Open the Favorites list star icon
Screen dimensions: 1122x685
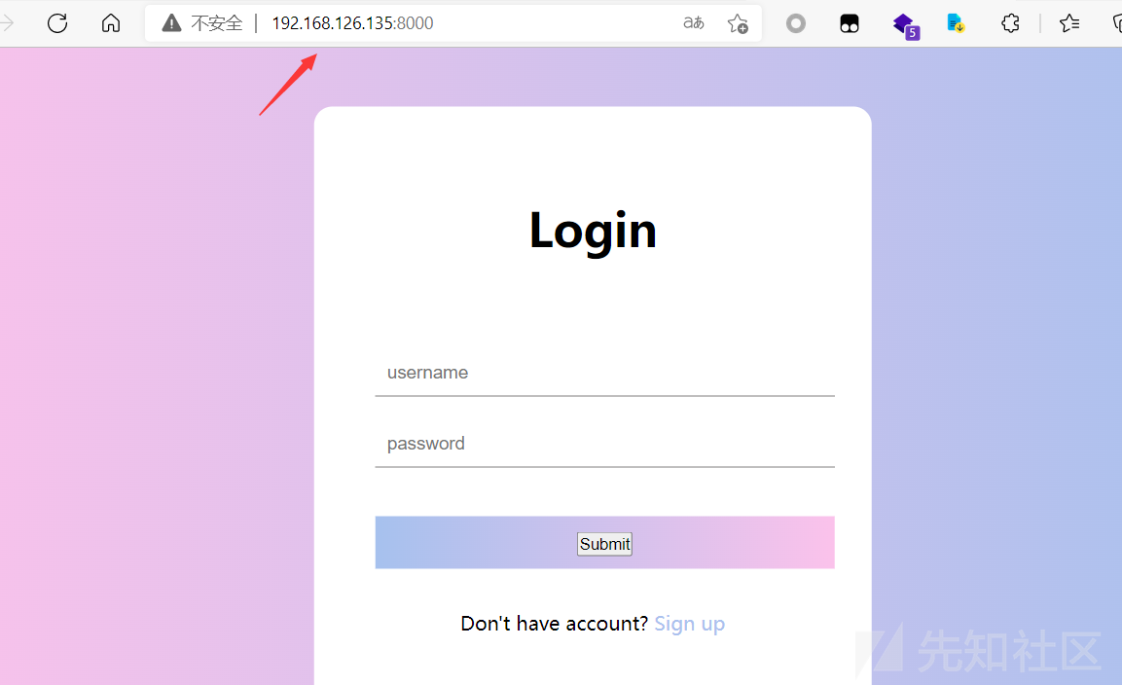(x=1069, y=23)
